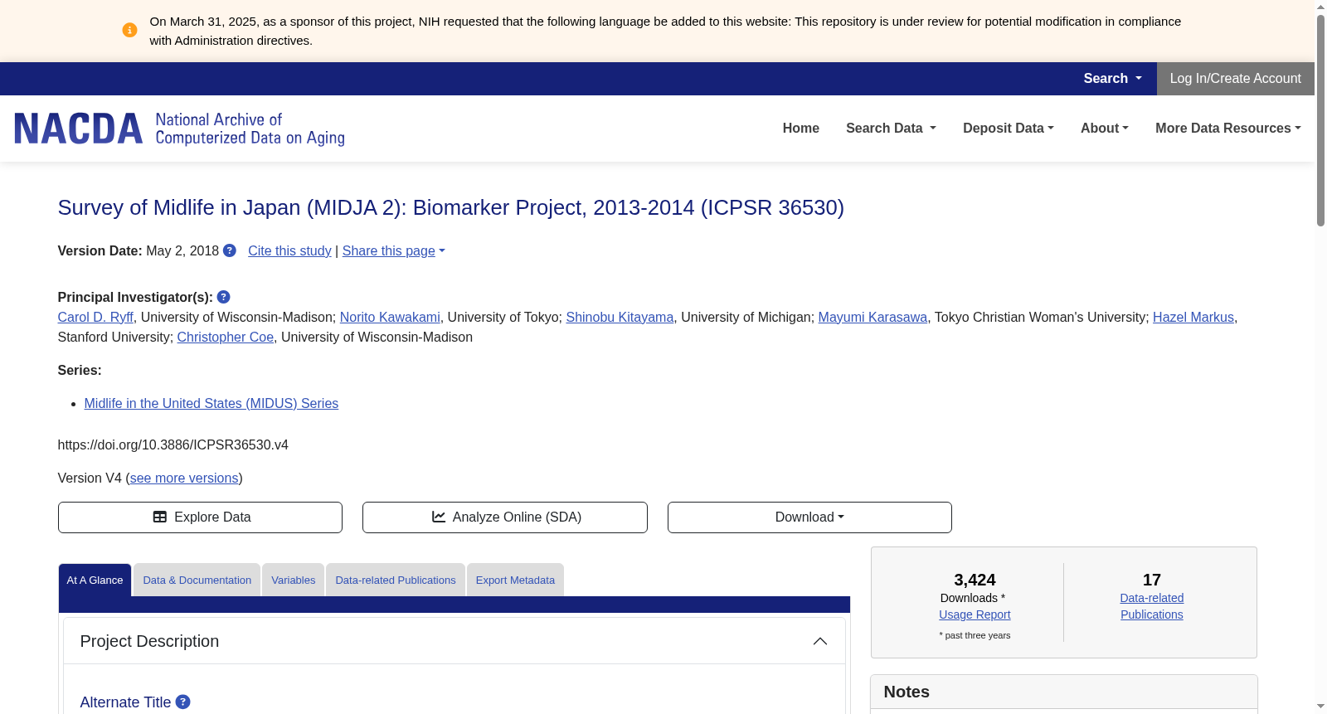Open Midlife in the United States (MIDUS) Series link
1327x714 pixels.
[211, 404]
